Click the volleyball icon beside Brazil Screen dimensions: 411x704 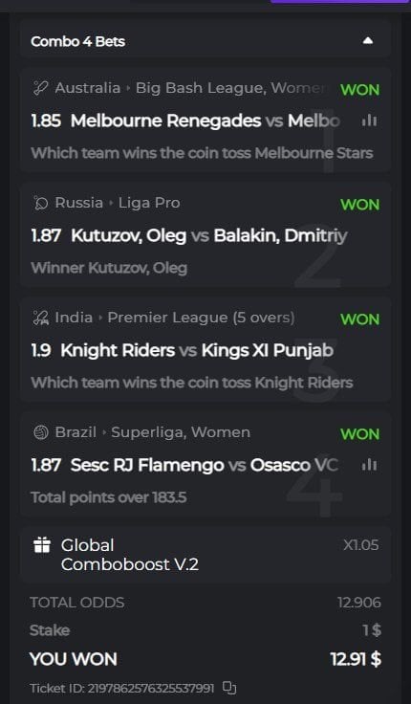pos(40,432)
